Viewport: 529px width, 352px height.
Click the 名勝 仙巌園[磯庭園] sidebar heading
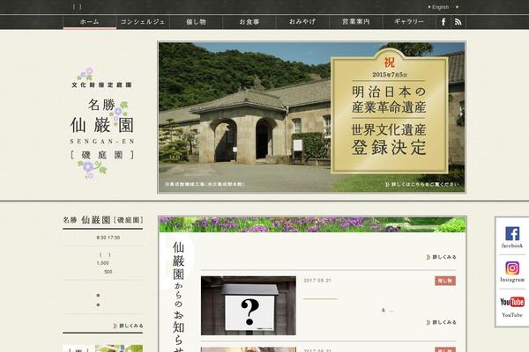tap(103, 220)
